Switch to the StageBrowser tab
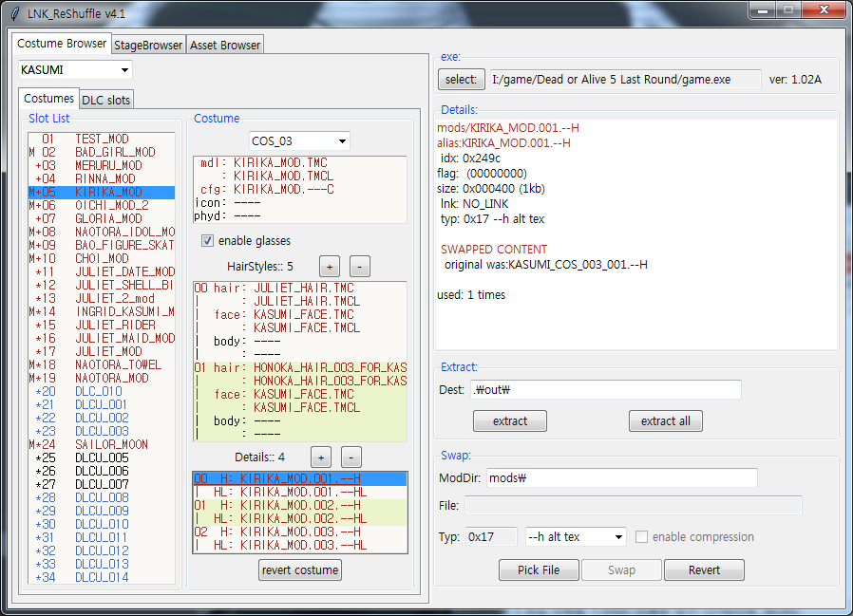Screen dimensions: 853x616 [148, 45]
